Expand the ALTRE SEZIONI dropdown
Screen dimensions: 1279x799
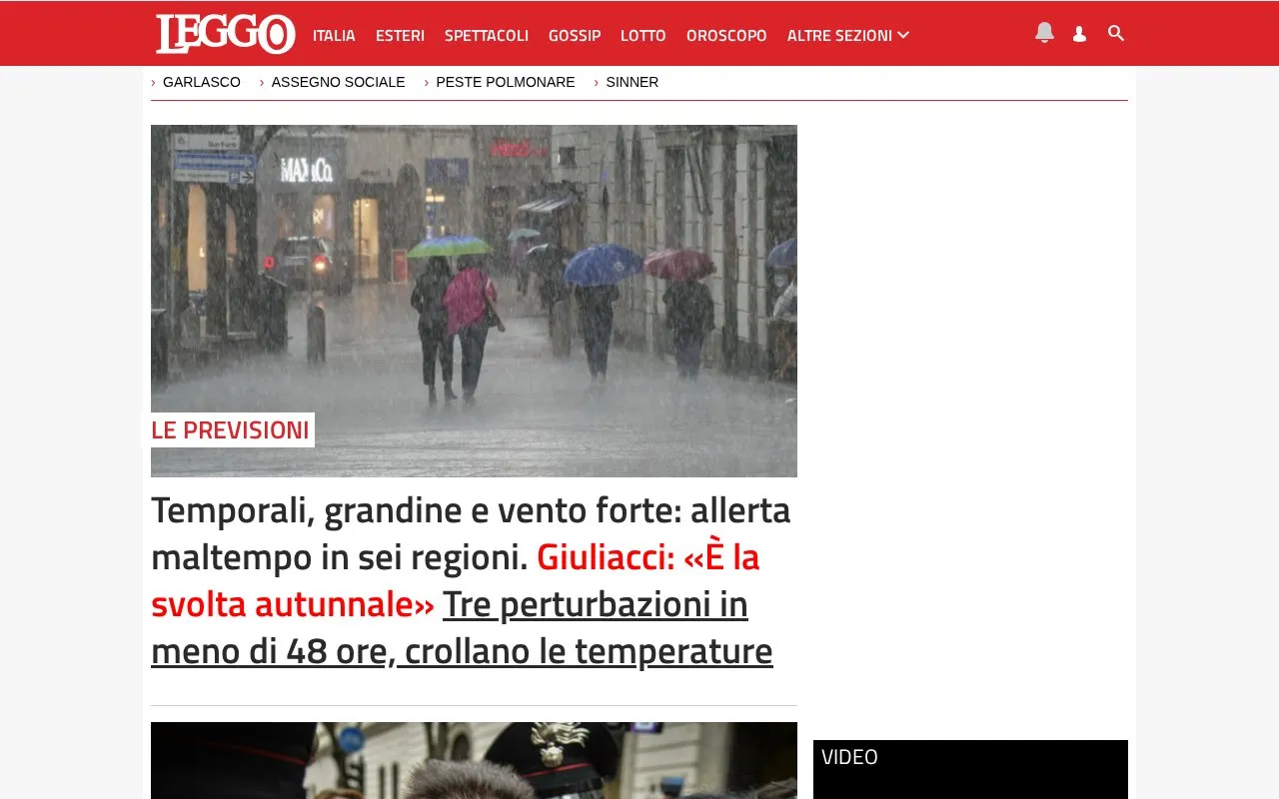(x=848, y=36)
